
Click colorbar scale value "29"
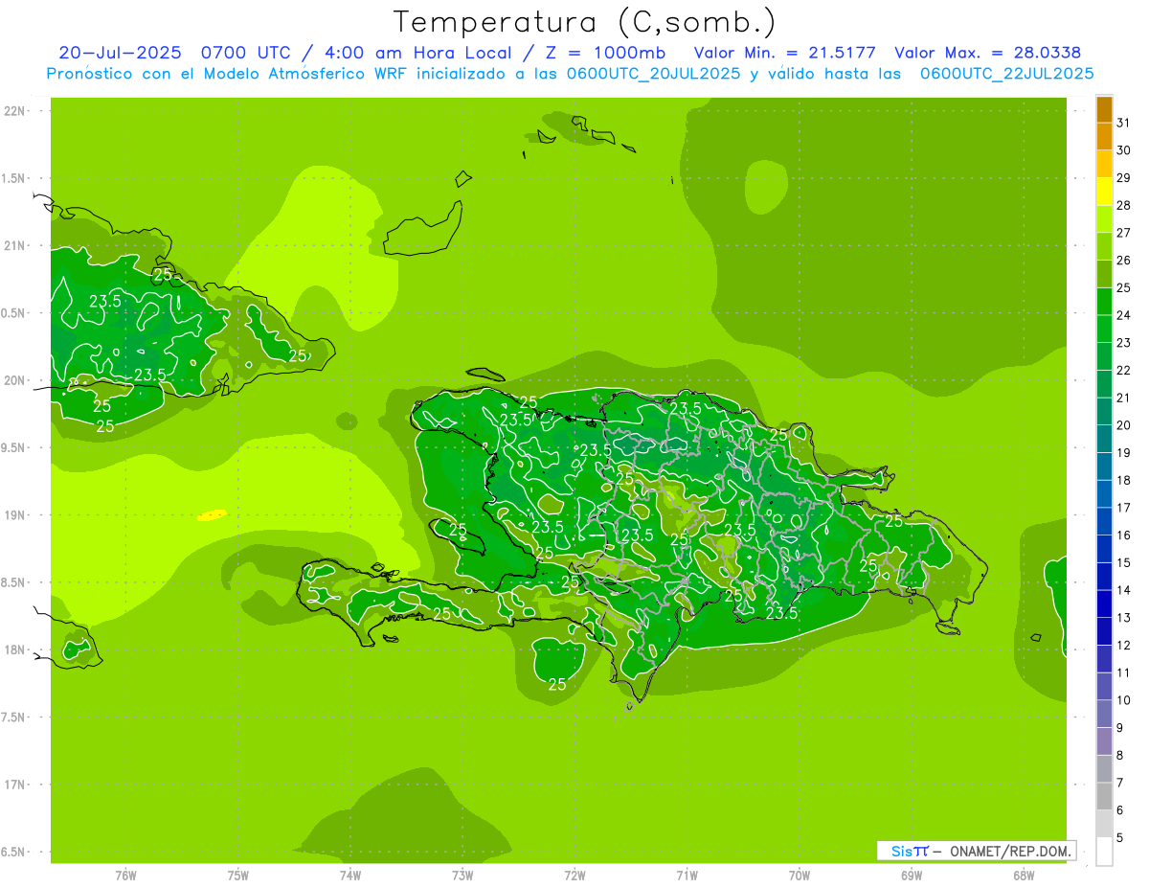click(x=1123, y=177)
